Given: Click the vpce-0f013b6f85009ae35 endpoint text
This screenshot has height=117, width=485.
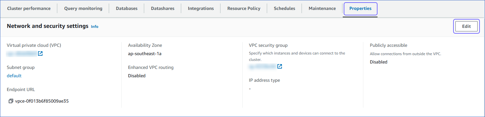Looking at the screenshot, I should [x=42, y=101].
